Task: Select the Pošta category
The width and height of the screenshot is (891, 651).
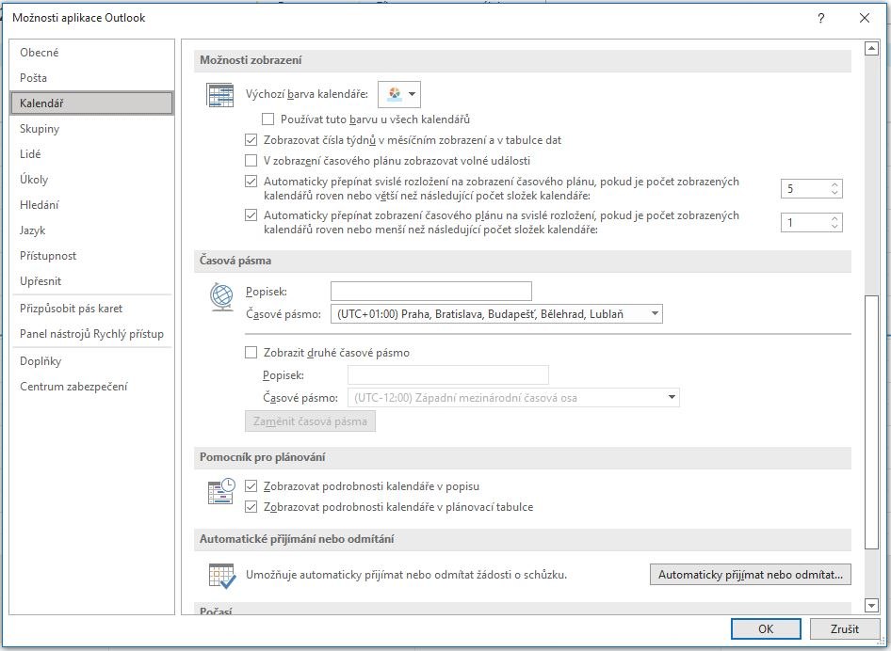Action: coord(92,78)
